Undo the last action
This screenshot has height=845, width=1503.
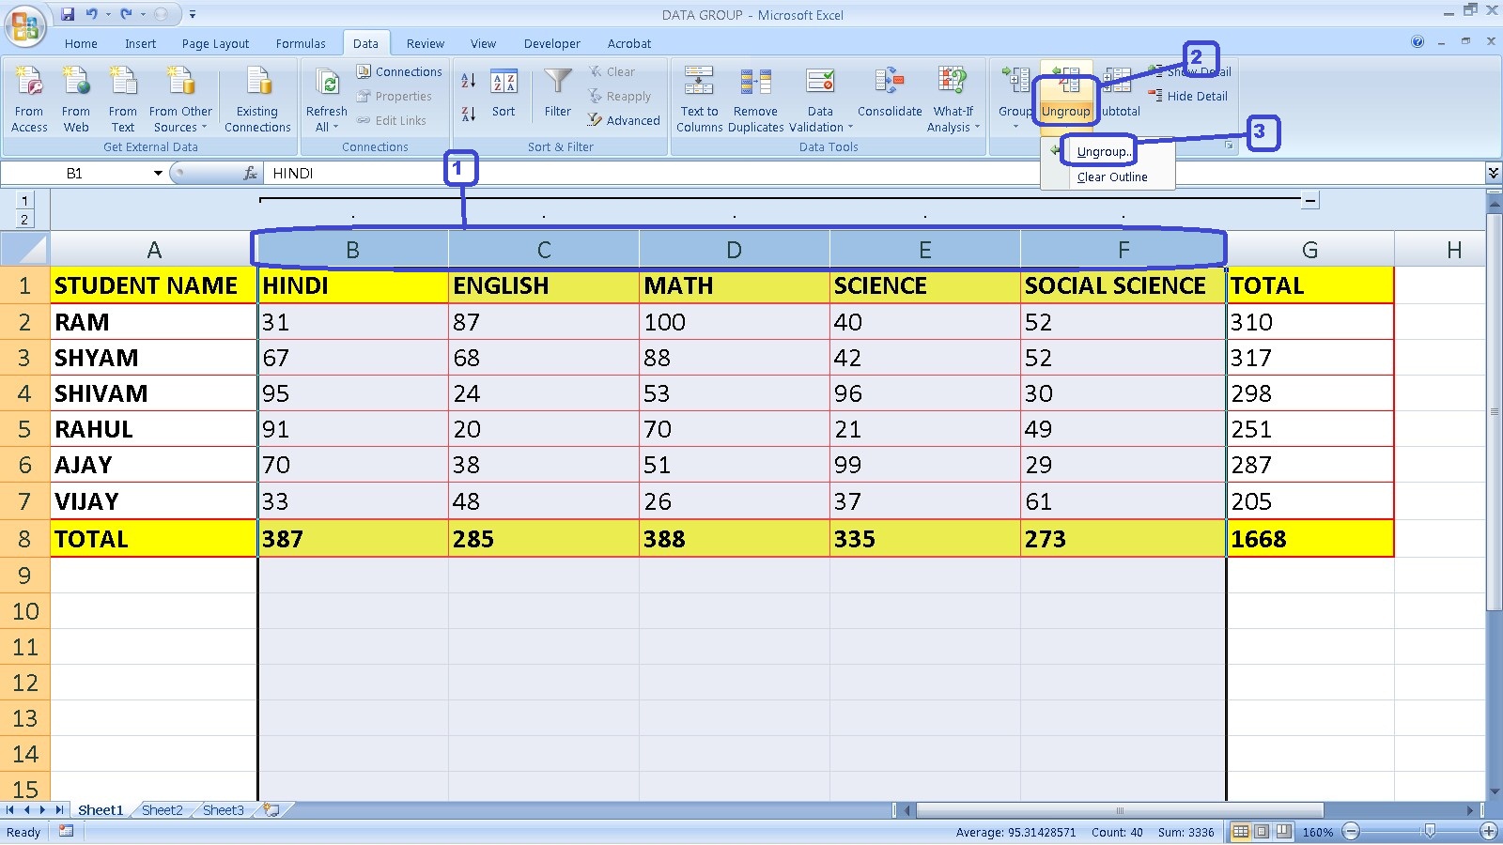92,14
